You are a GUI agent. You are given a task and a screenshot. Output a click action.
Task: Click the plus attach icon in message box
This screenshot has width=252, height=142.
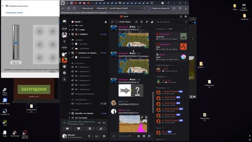[x=114, y=136]
